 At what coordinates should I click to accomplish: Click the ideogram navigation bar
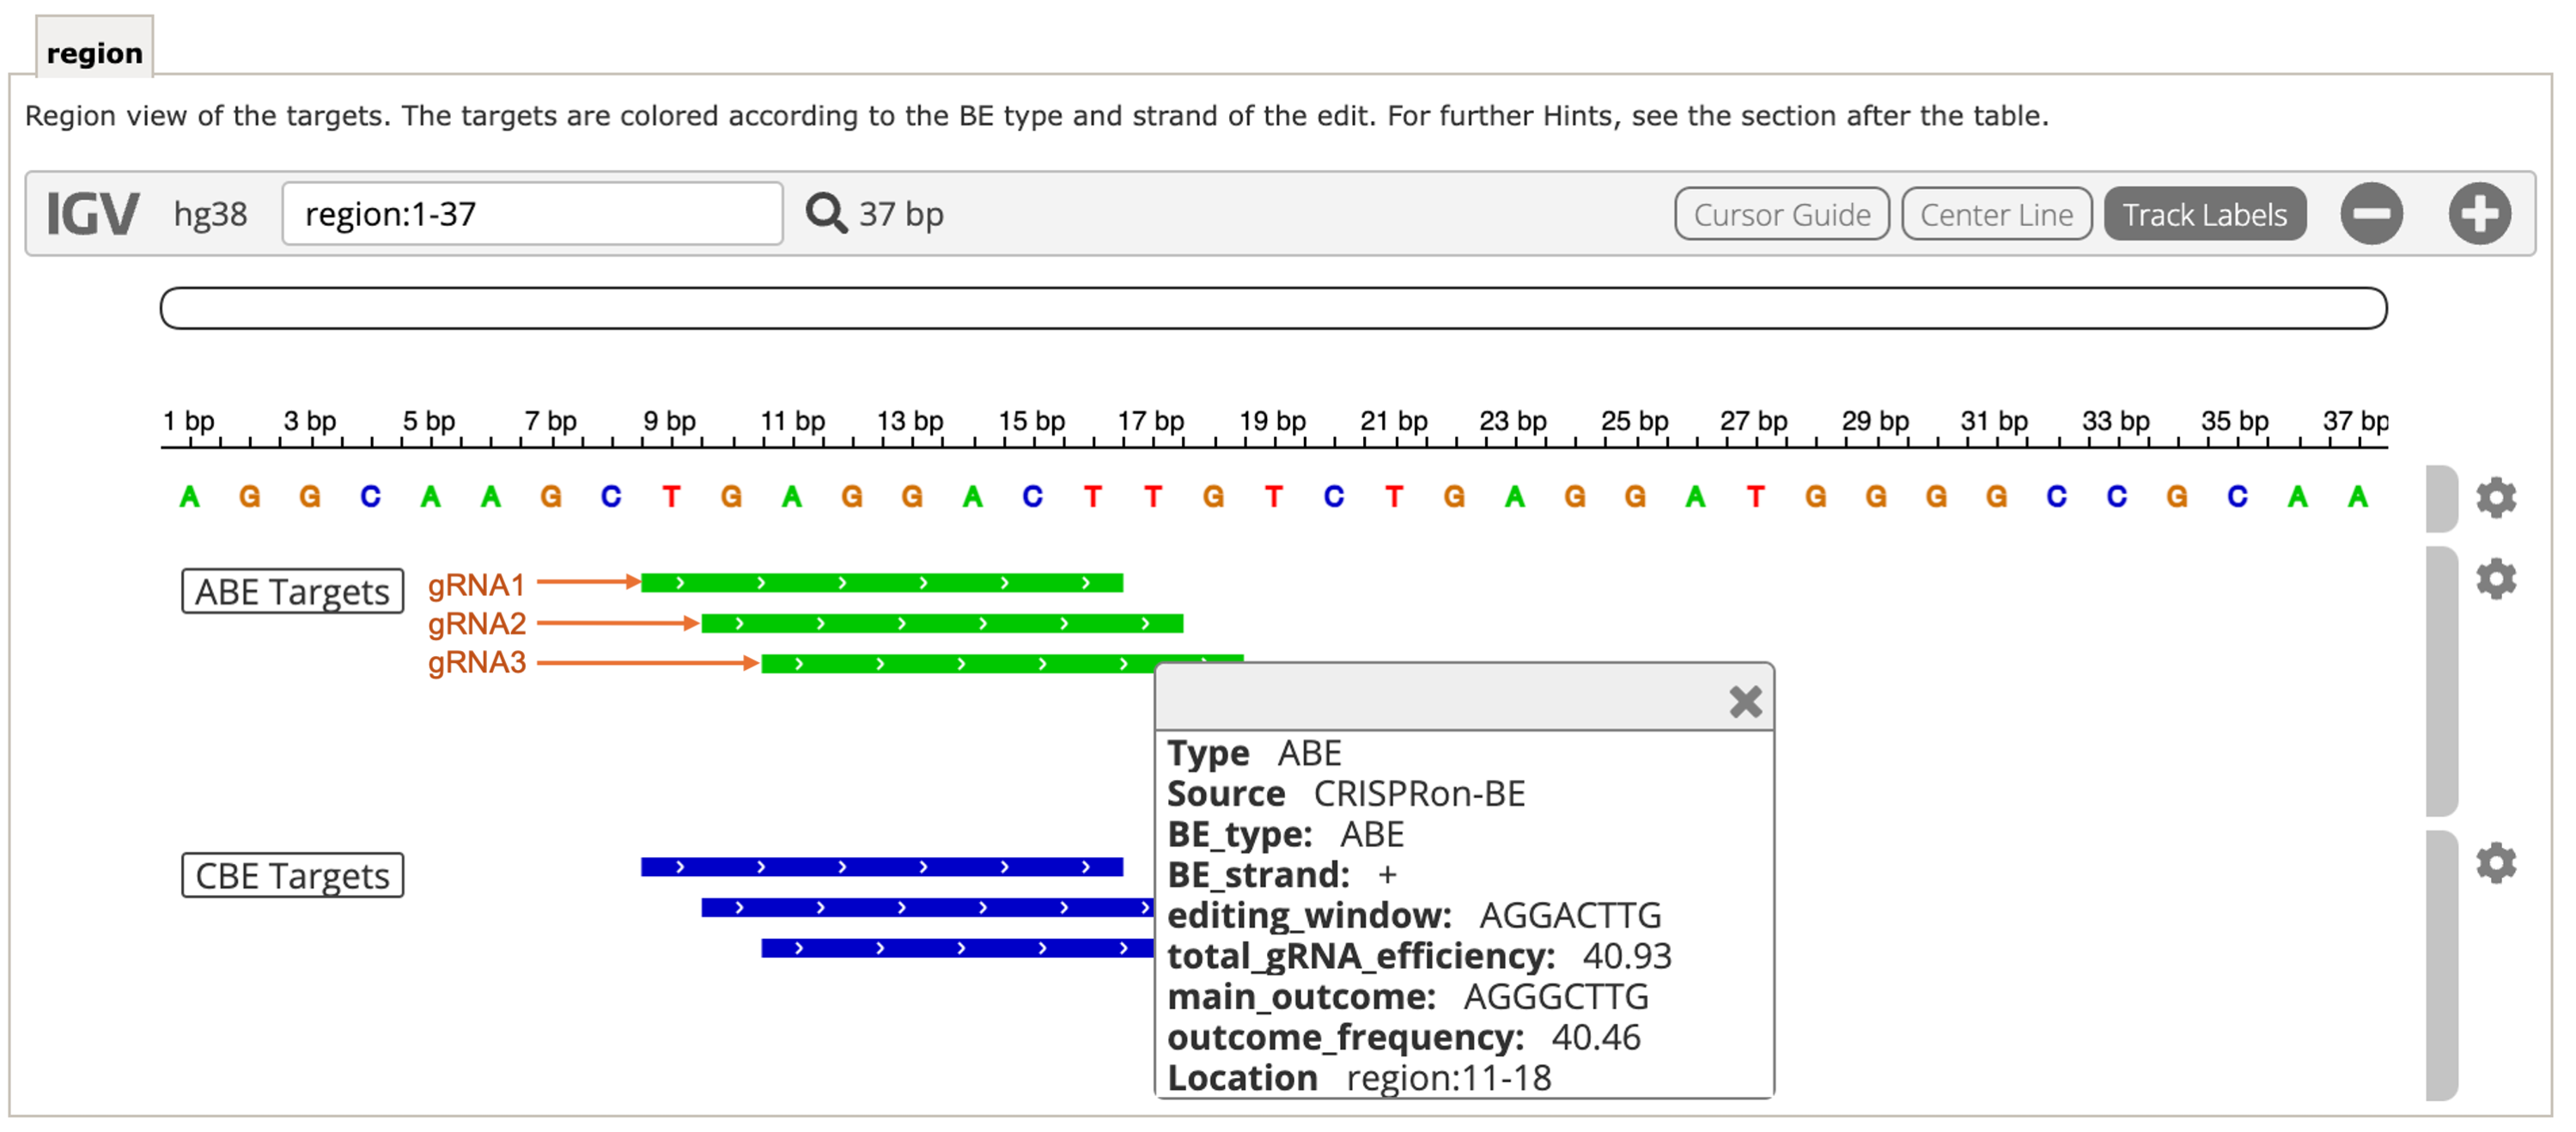click(x=1273, y=308)
